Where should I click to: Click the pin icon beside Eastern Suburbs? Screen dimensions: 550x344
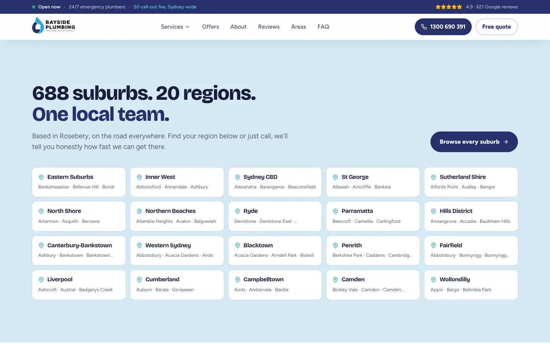click(41, 177)
